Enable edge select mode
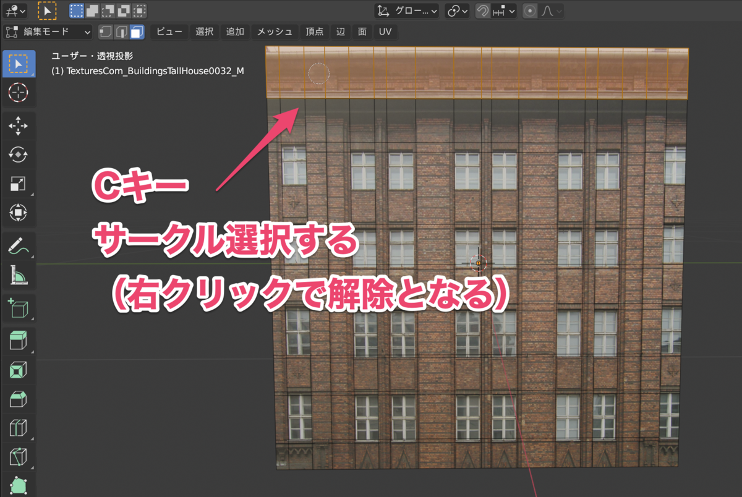 [x=122, y=32]
